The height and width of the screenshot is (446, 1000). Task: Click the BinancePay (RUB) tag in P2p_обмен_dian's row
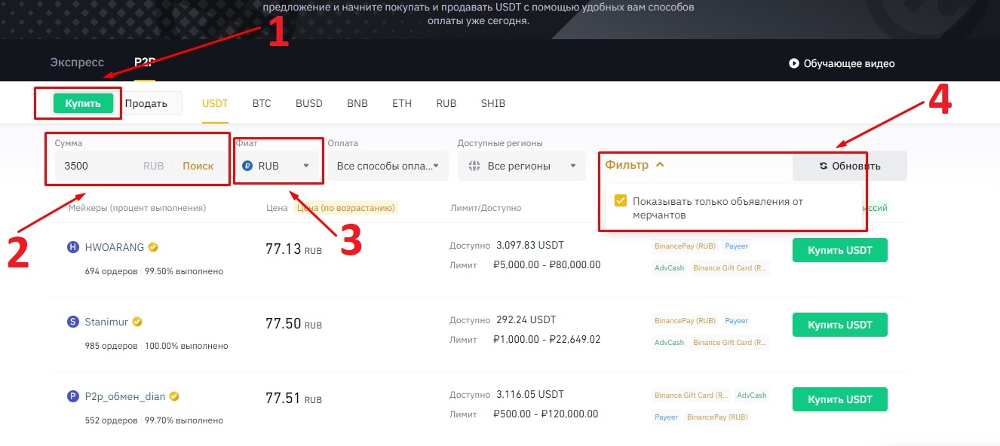coord(717,417)
